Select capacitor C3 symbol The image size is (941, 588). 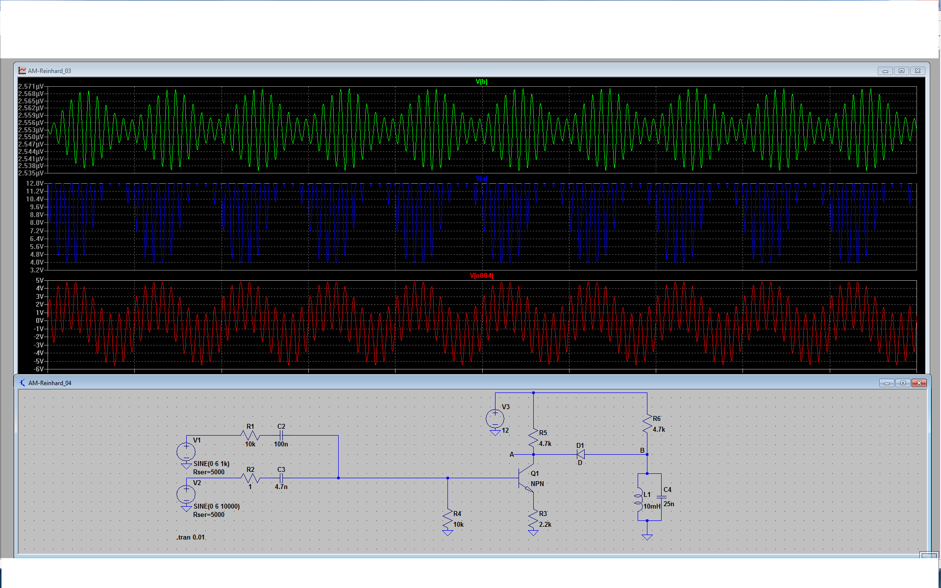tap(281, 478)
